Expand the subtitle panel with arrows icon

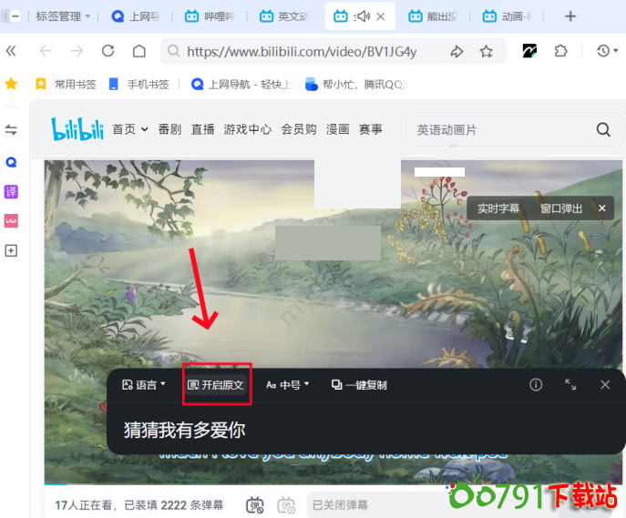tap(570, 385)
